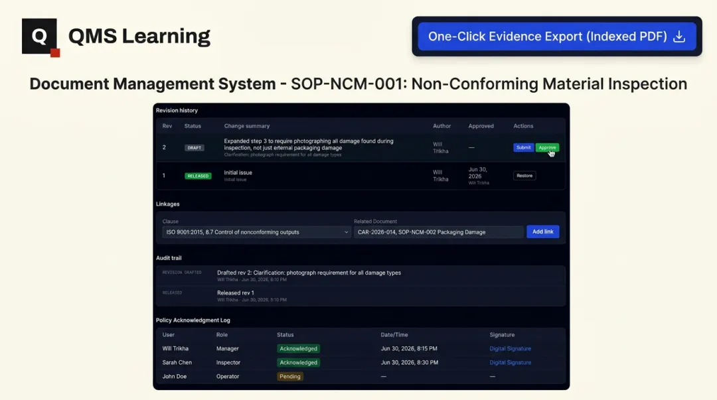Click the 'Approved' column header
The height and width of the screenshot is (400, 717).
tap(481, 126)
